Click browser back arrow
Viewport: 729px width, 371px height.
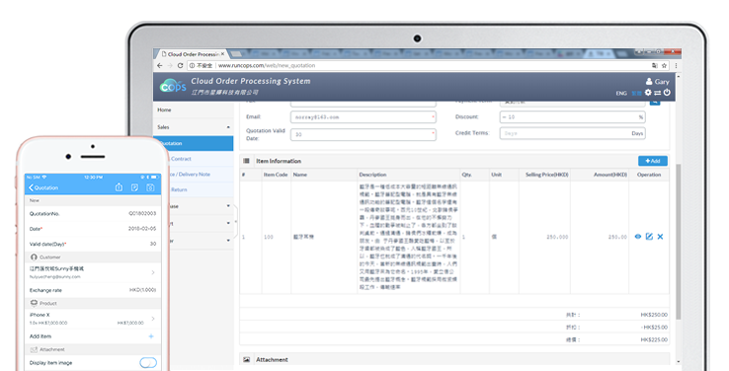pos(160,65)
